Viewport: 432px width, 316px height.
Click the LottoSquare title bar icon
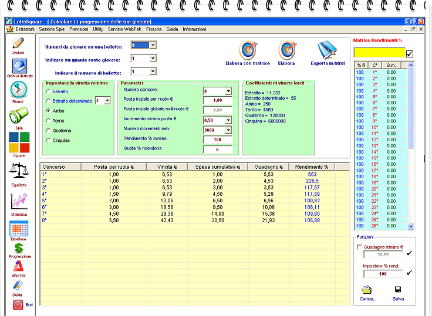coord(9,22)
